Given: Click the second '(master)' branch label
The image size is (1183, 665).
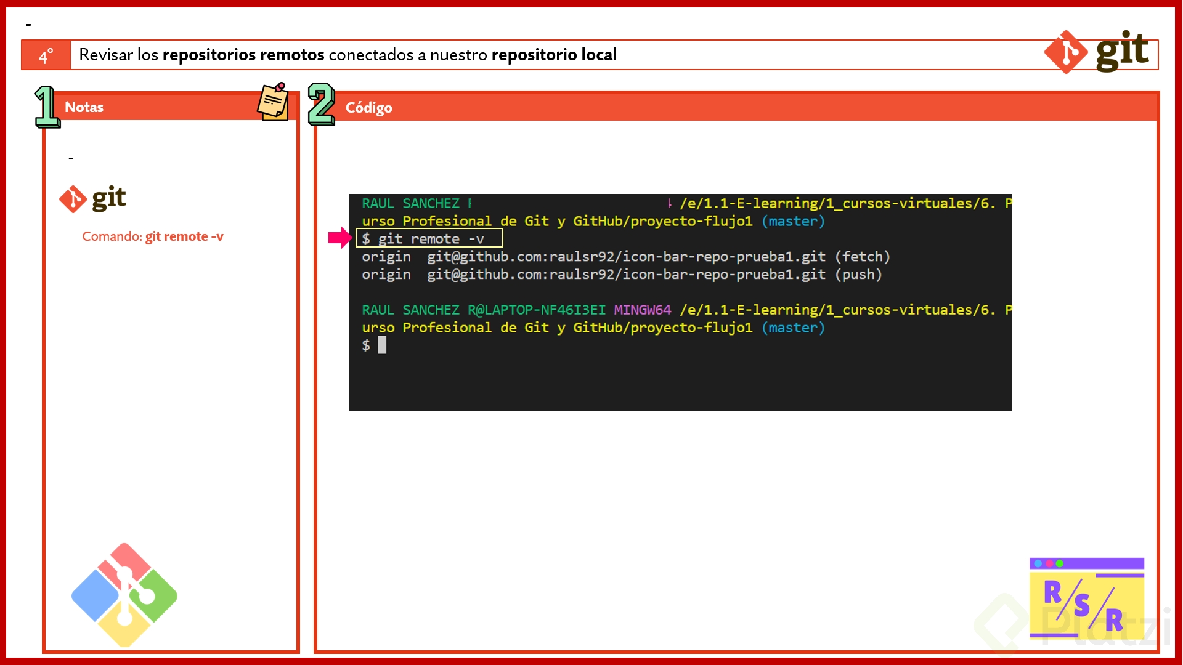Looking at the screenshot, I should 793,328.
